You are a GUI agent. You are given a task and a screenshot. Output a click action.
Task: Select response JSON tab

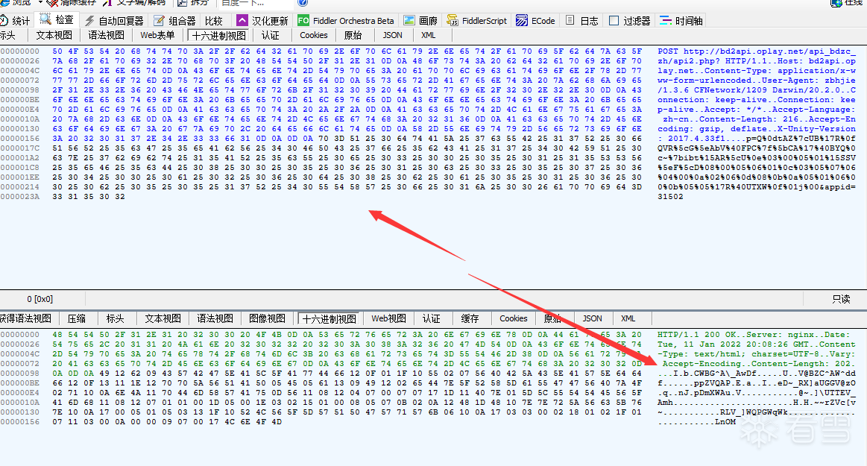tap(592, 319)
